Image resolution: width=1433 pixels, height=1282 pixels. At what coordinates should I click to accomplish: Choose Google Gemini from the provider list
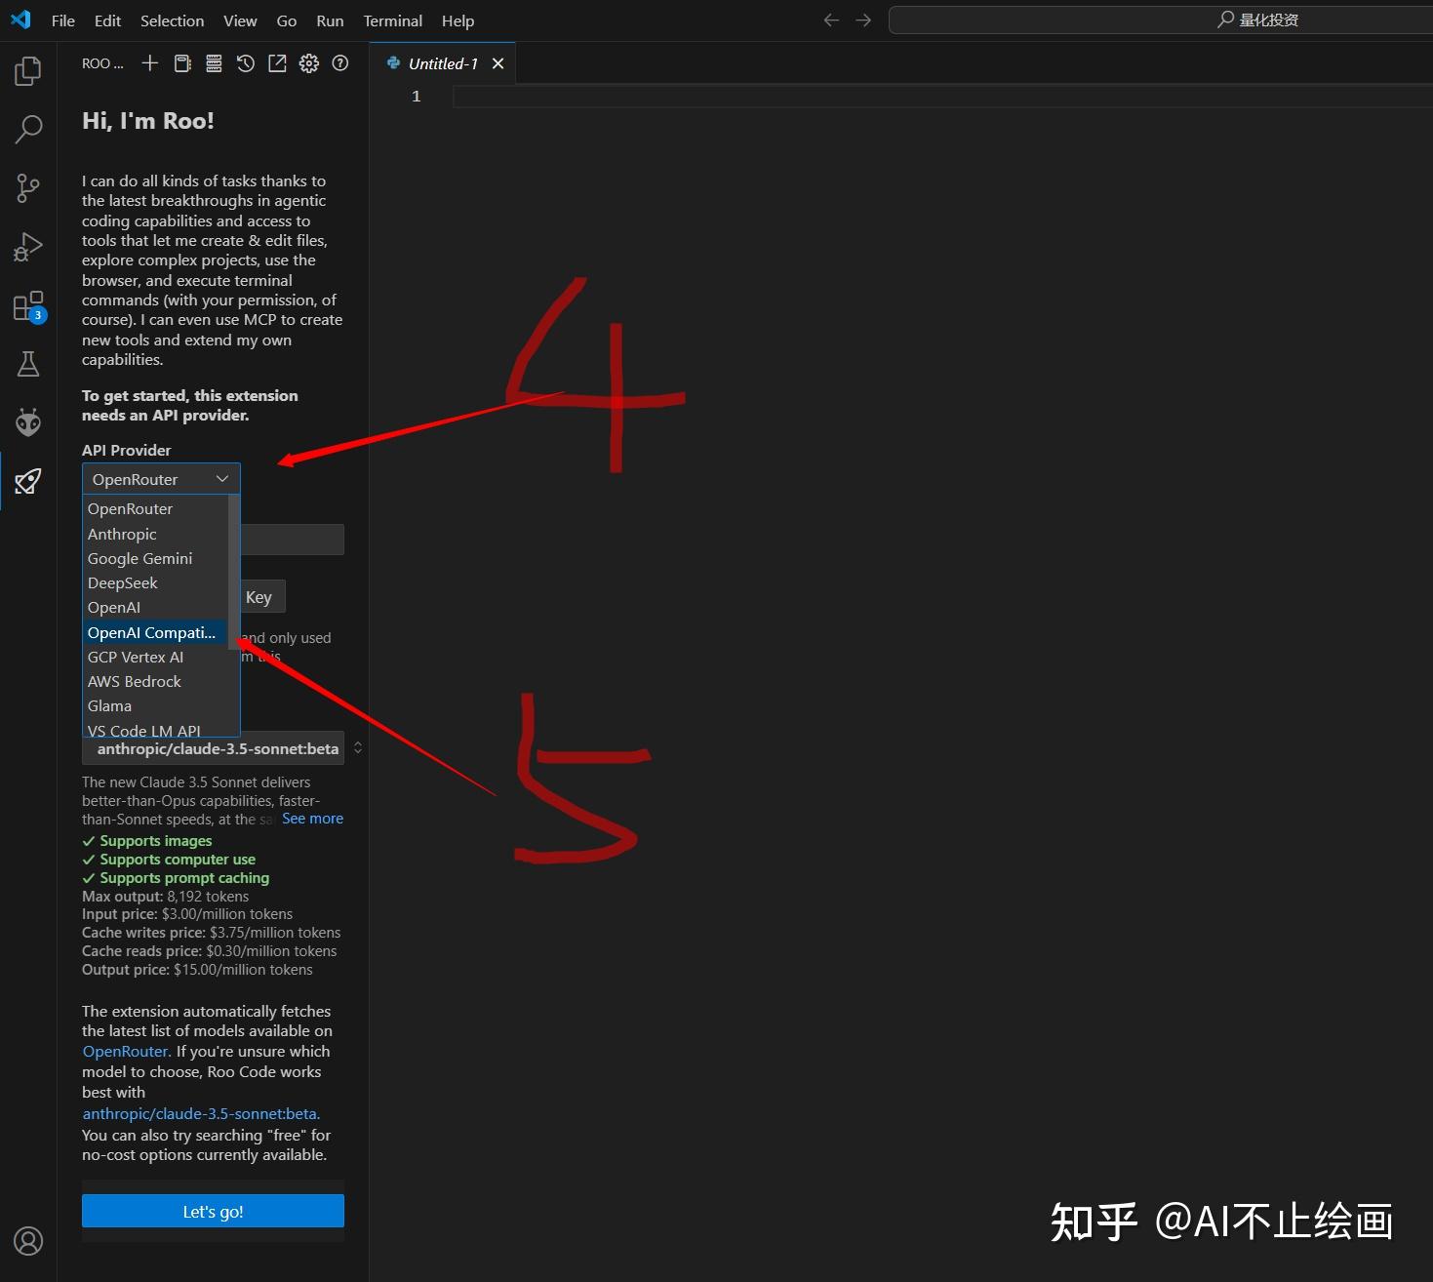[155, 558]
